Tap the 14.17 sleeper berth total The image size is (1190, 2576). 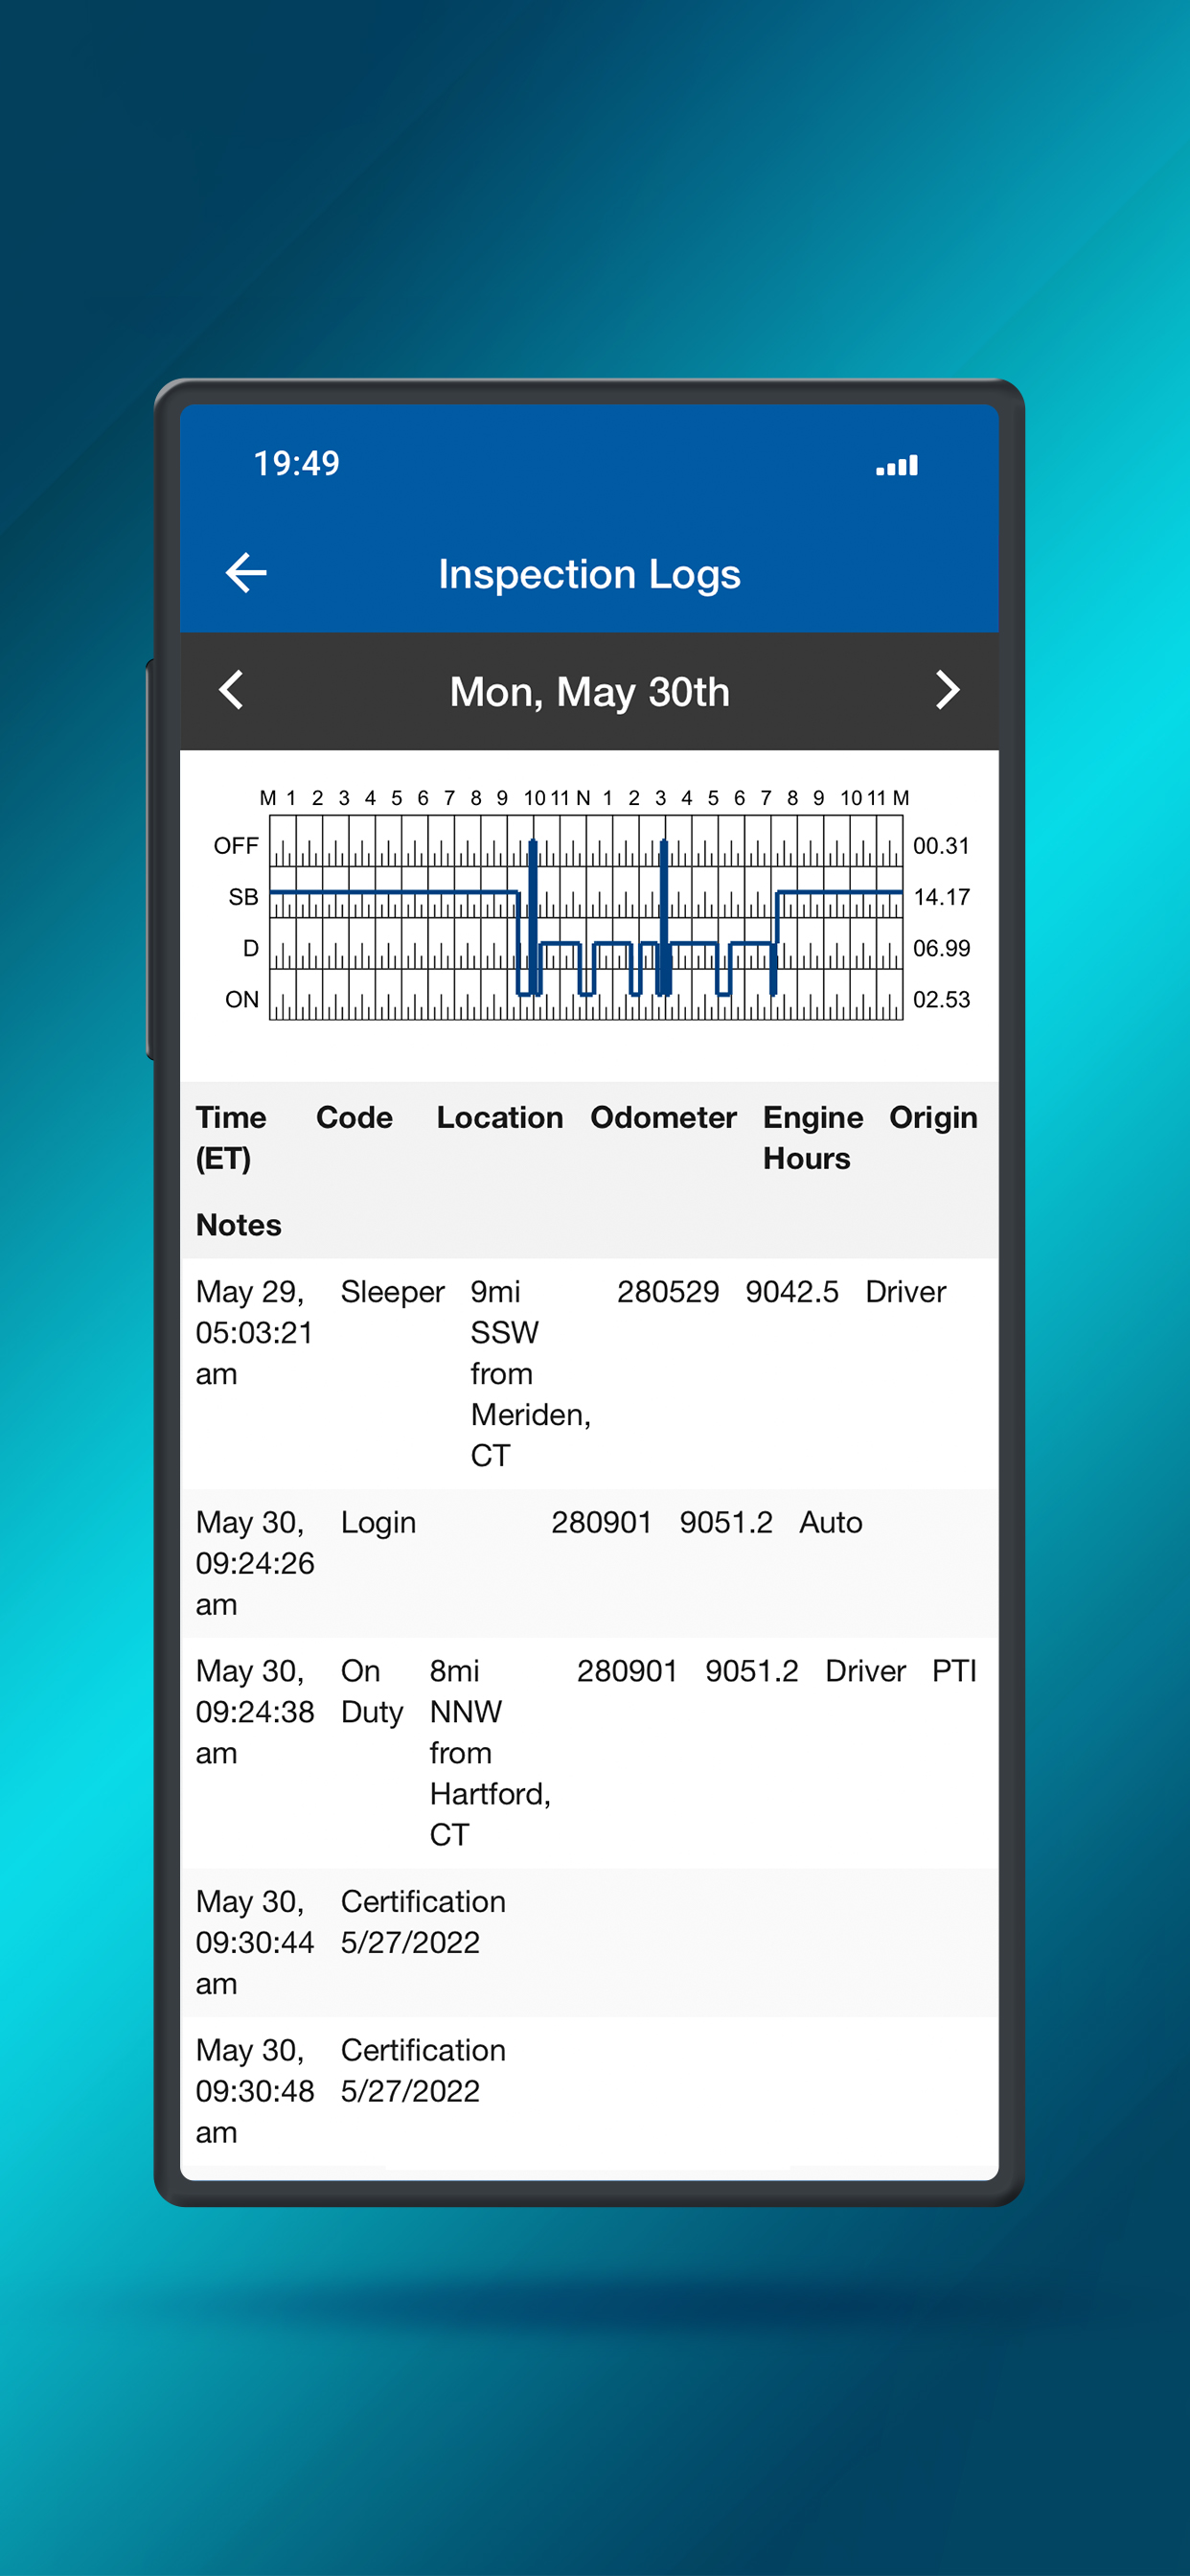tap(941, 897)
